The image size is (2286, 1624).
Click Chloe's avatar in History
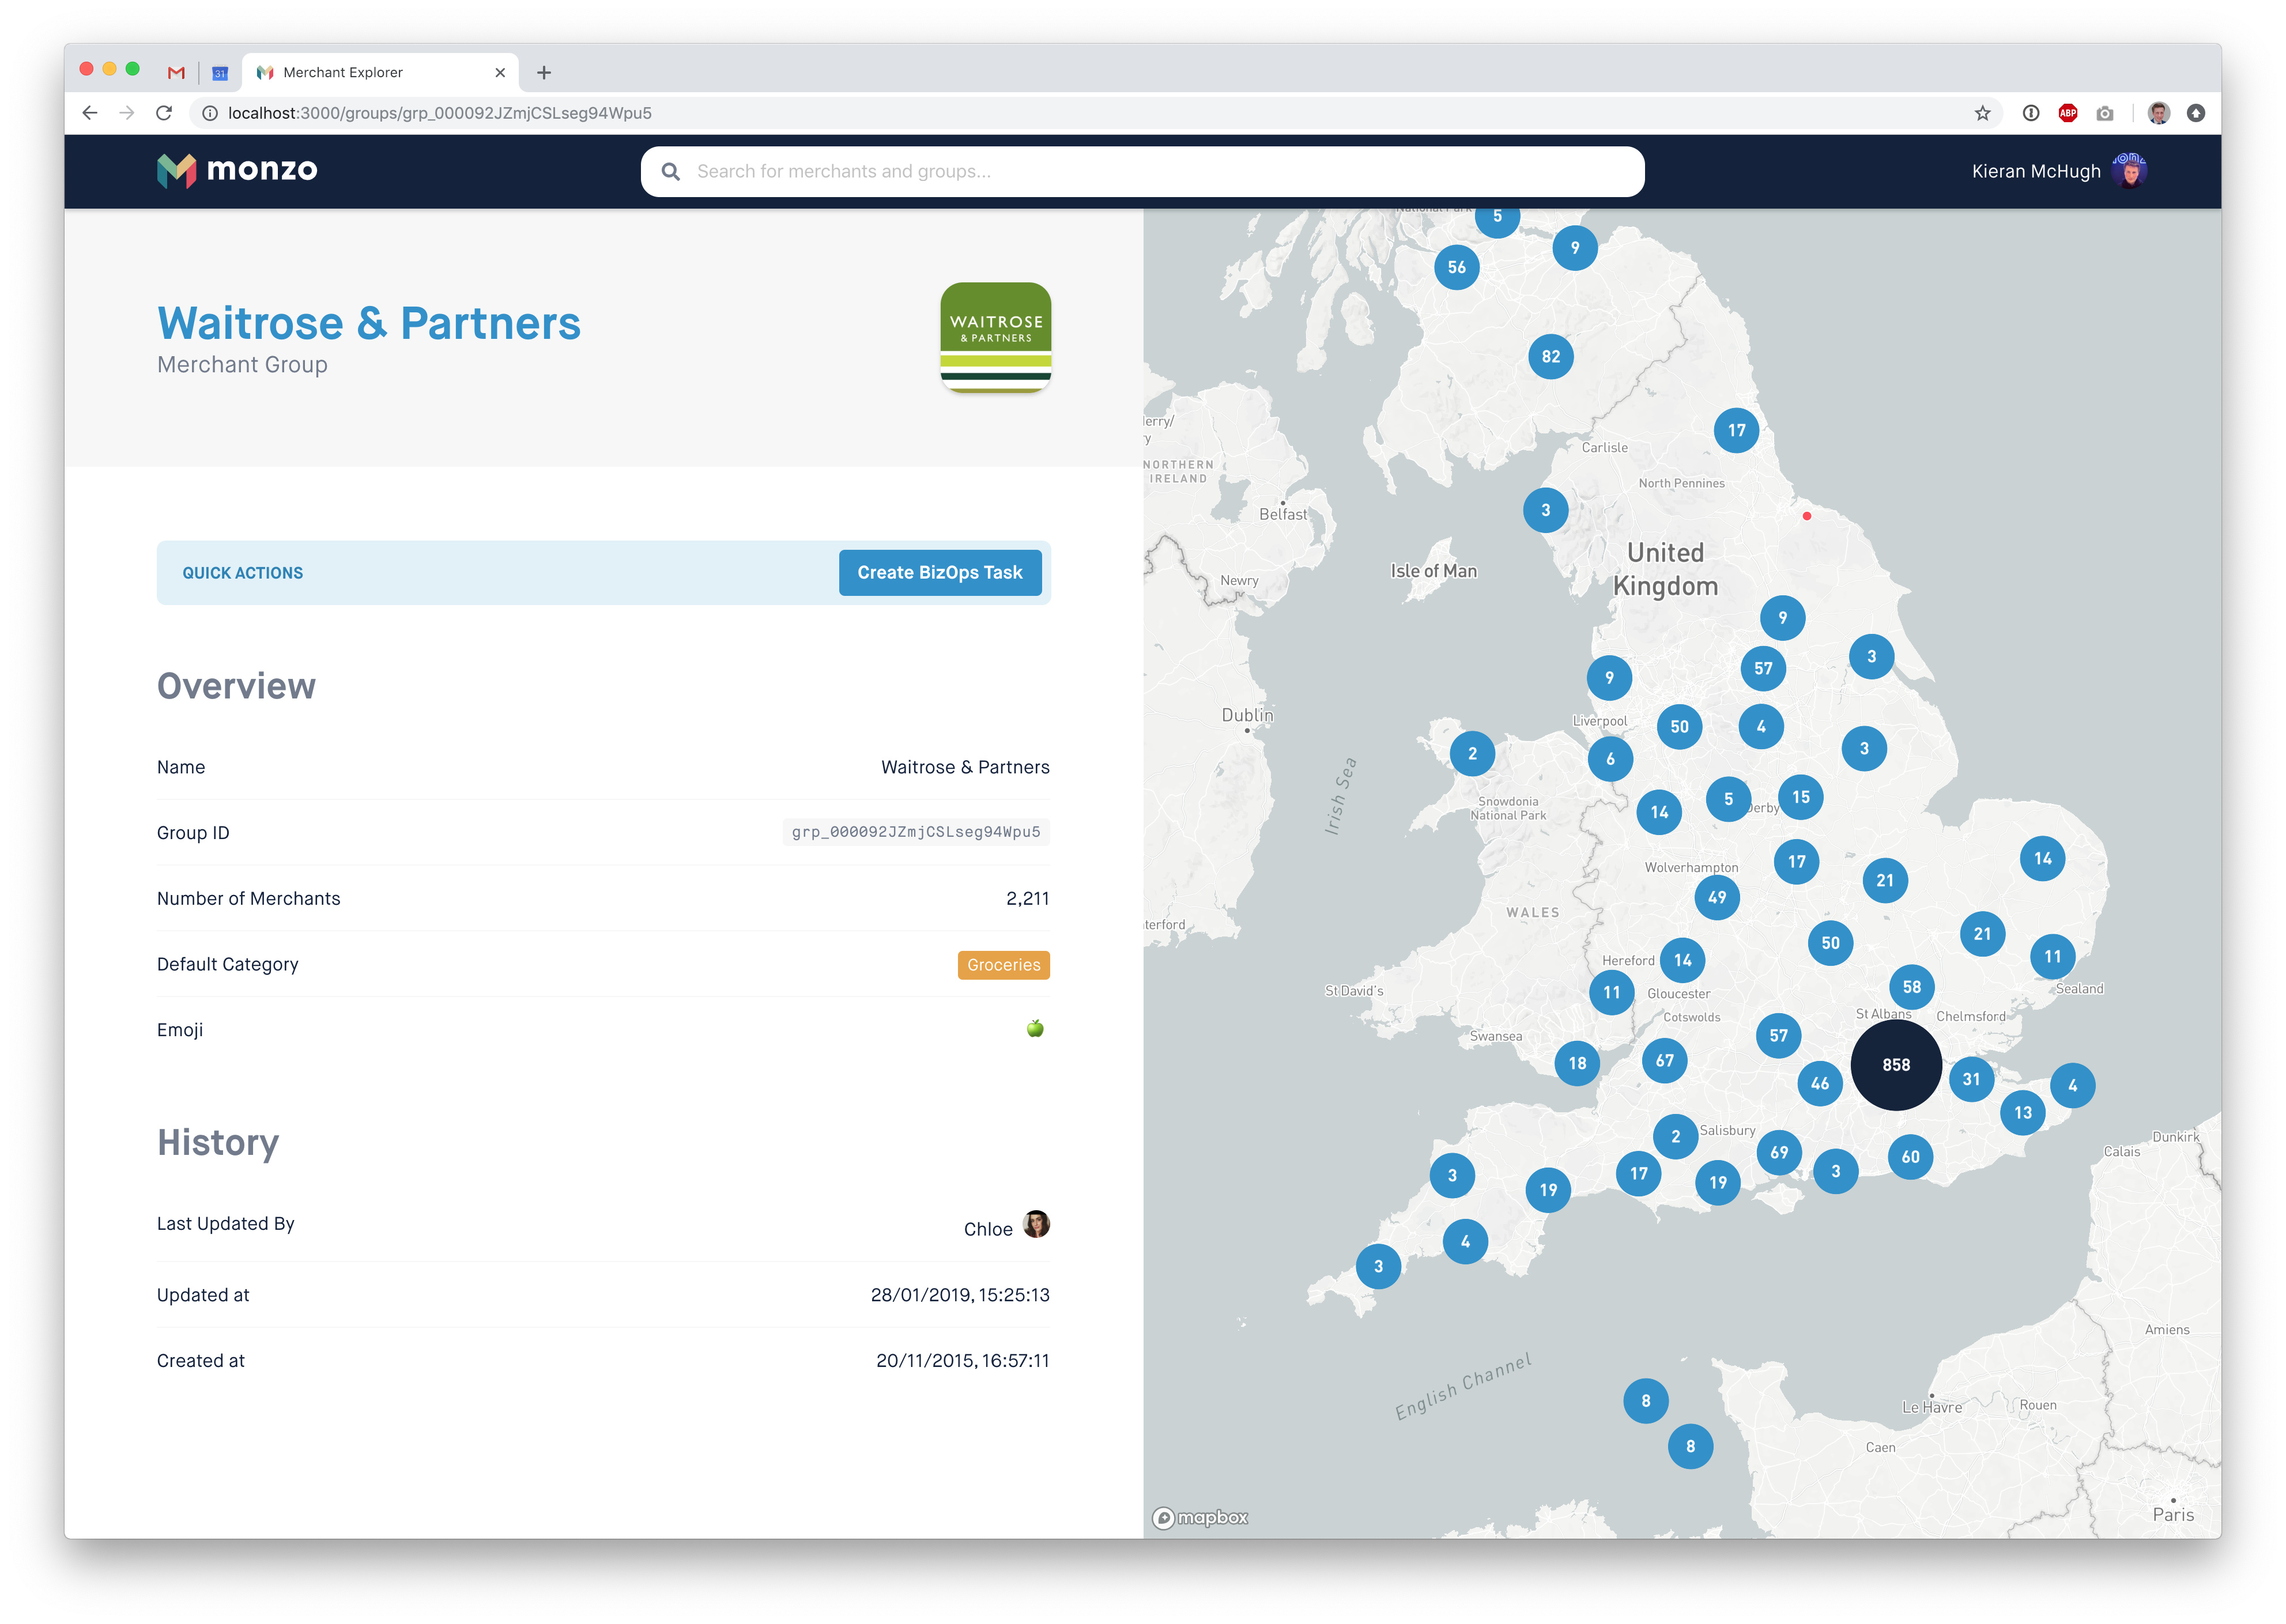[x=1036, y=1224]
